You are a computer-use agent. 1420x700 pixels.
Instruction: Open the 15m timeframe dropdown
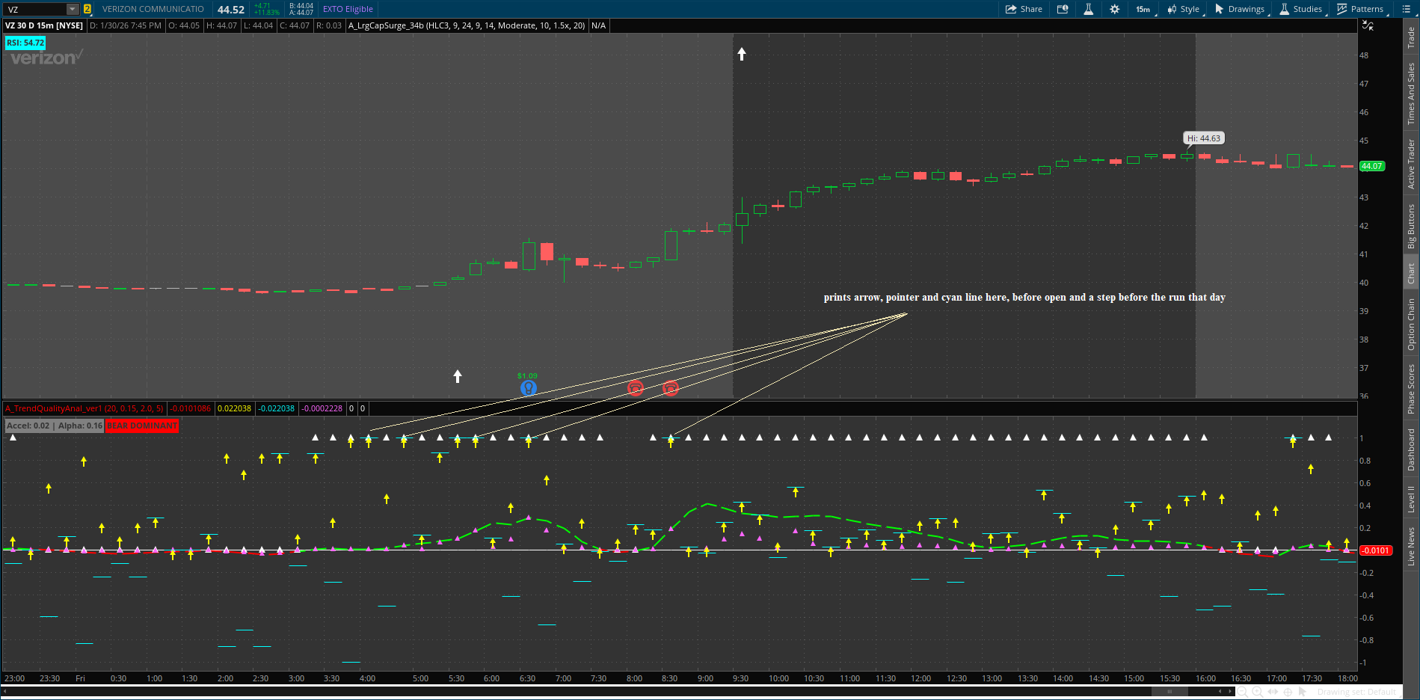[1143, 9]
